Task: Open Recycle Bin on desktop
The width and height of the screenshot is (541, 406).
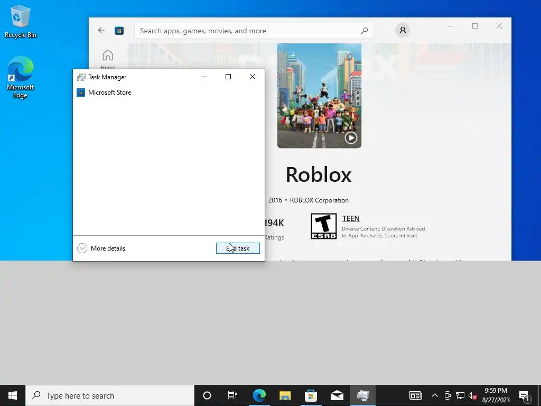Action: (21, 22)
